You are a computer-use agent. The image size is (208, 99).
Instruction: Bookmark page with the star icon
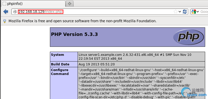(x=175, y=12)
